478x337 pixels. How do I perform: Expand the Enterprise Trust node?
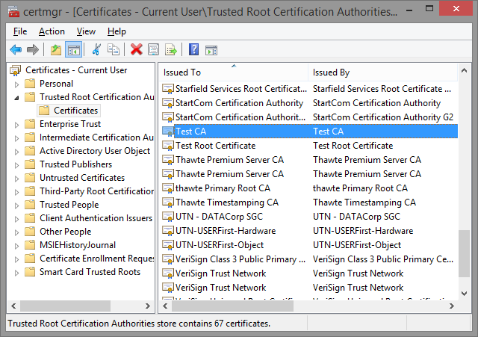coord(16,125)
